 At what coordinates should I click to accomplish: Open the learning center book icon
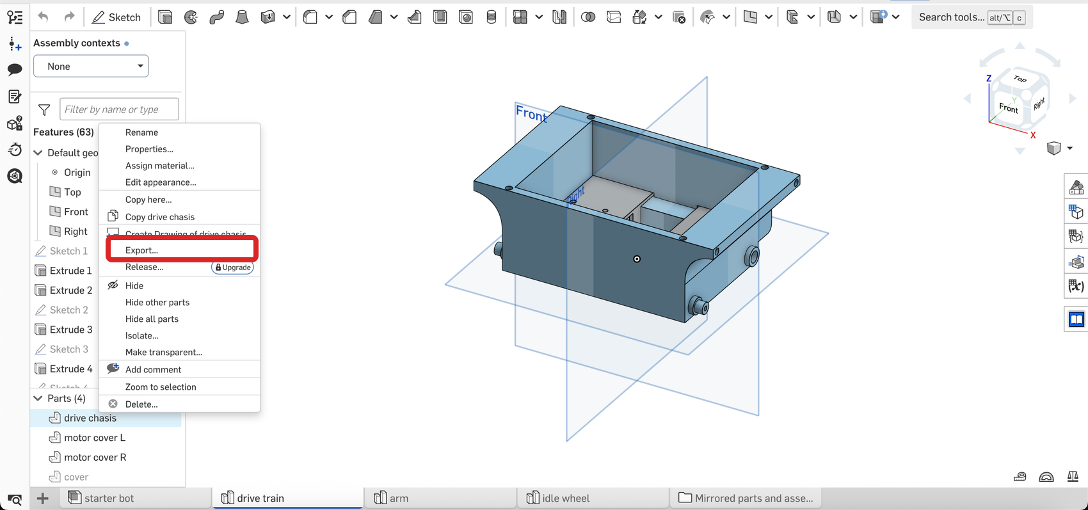click(x=1076, y=319)
